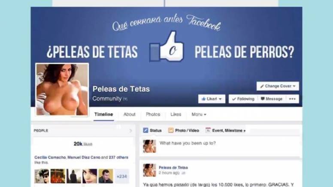Open the Change Cover dropdown arrow
This screenshot has height=187, width=333.
pos(294,86)
